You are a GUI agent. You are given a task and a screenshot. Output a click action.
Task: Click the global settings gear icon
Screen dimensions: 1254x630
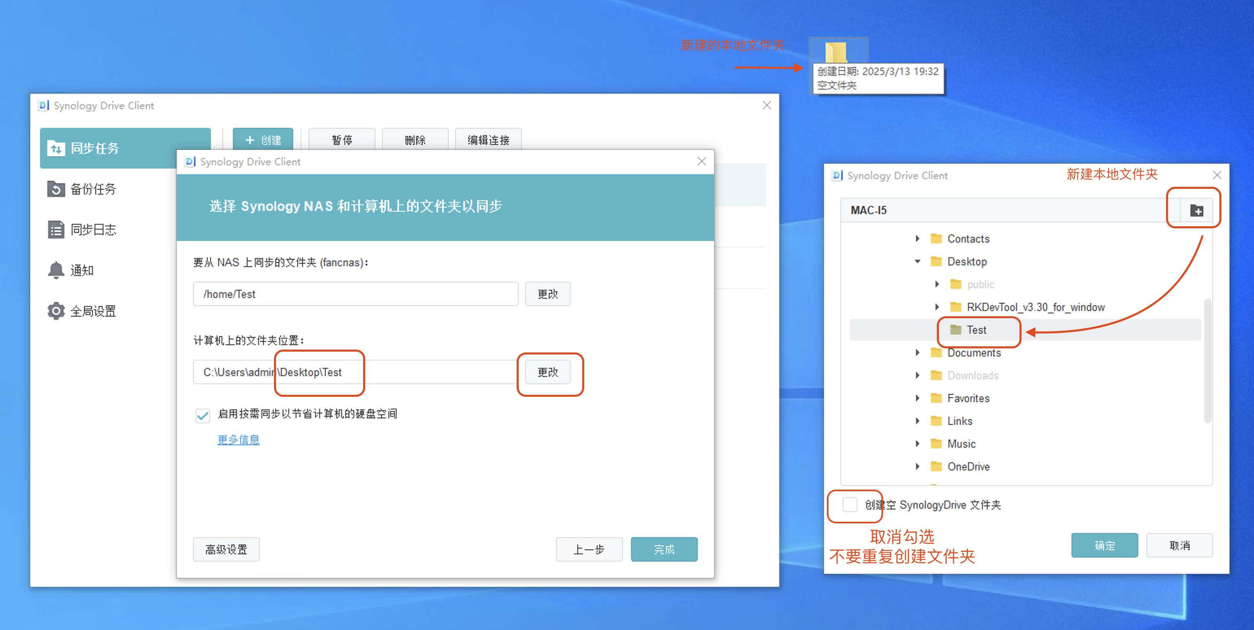[x=56, y=311]
